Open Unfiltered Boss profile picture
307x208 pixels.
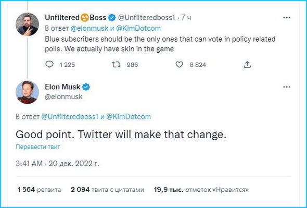pos(27,25)
